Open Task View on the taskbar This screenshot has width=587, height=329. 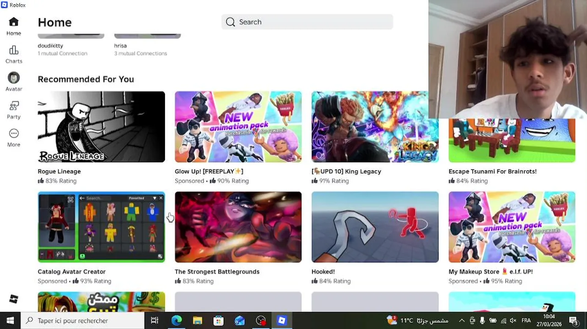point(155,321)
